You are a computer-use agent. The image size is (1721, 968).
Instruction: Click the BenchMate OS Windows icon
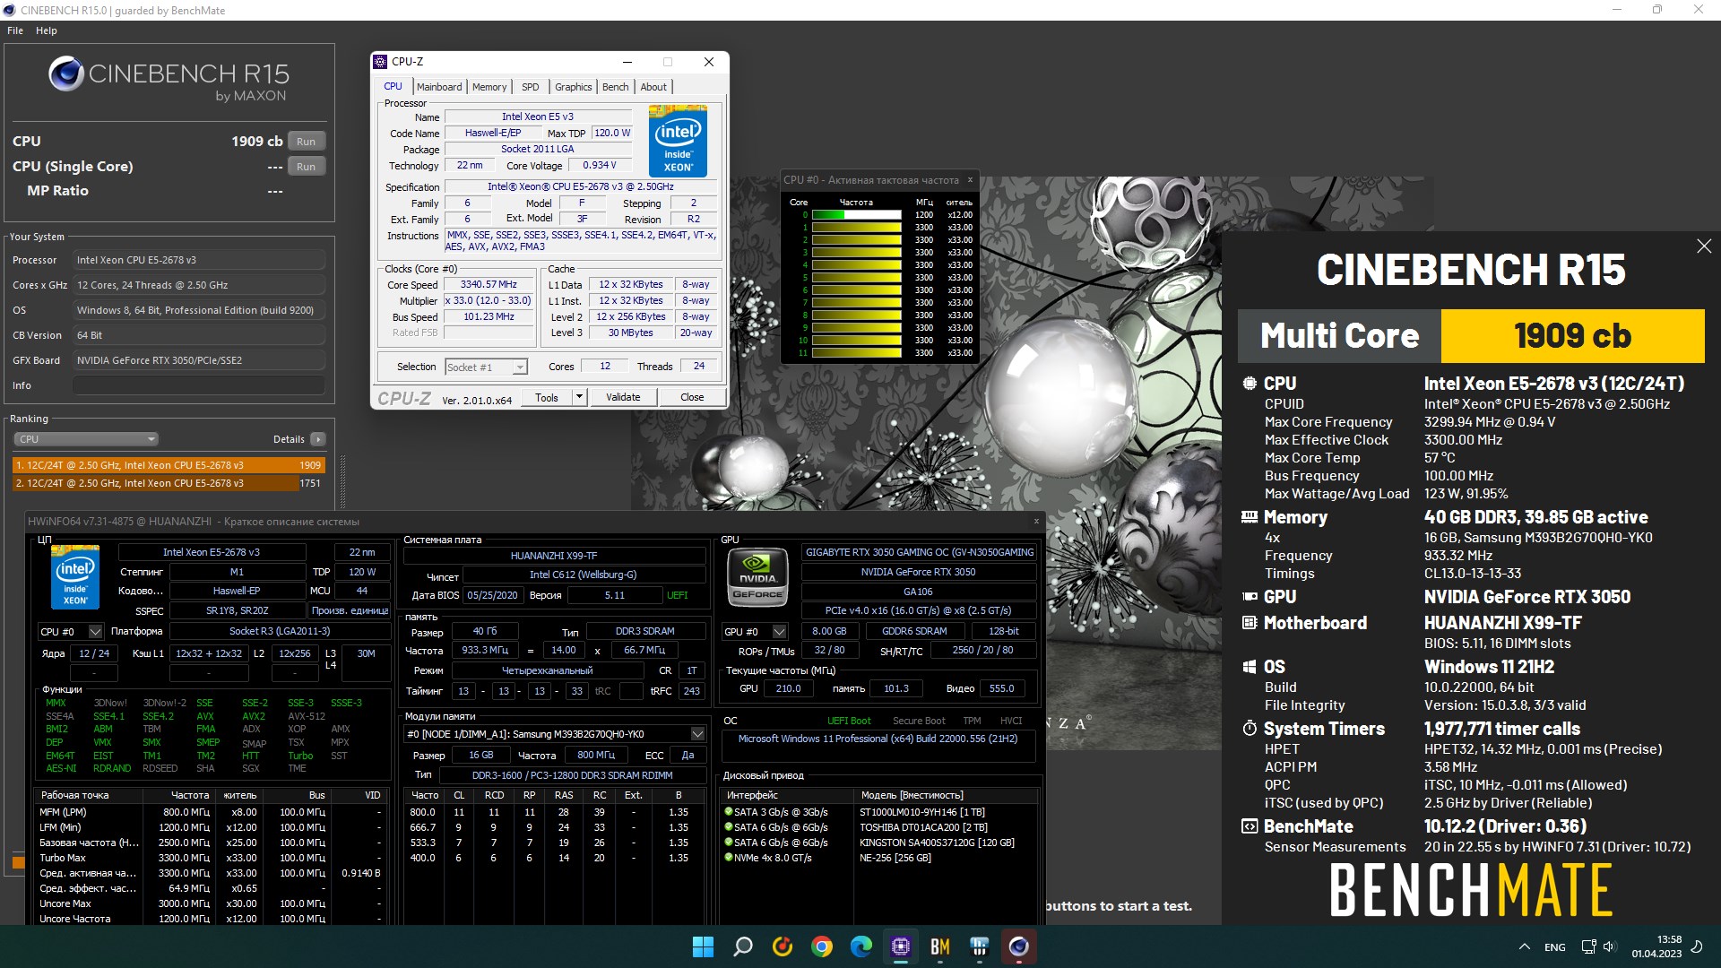click(1250, 667)
